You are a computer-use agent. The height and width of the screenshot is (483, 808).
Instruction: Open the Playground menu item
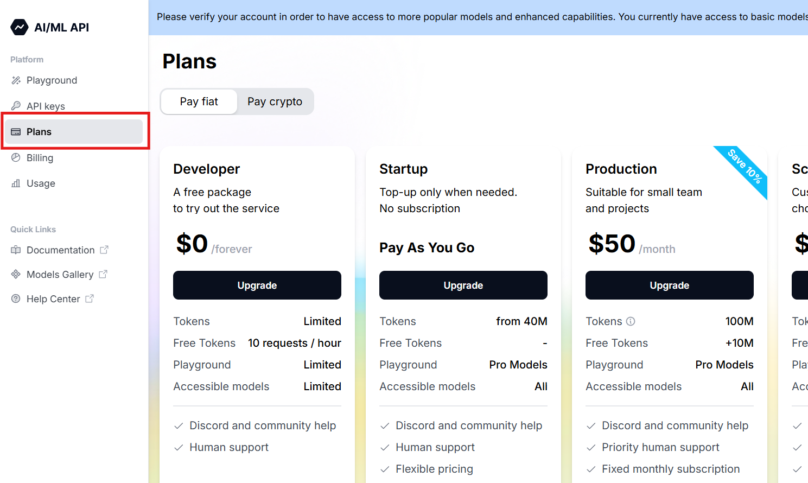pyautogui.click(x=52, y=80)
